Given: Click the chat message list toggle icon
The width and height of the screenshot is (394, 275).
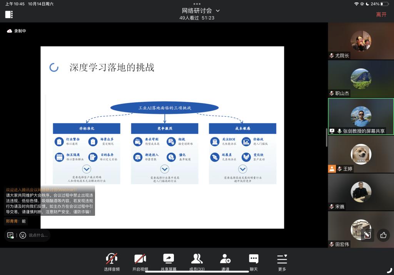Looking at the screenshot, I should click(x=10, y=235).
